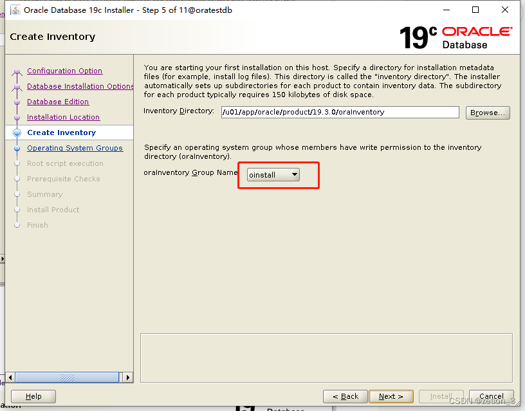This screenshot has height=411, width=525.
Task: Click the 'Prerequisite Checks' step text
Action: [64, 179]
